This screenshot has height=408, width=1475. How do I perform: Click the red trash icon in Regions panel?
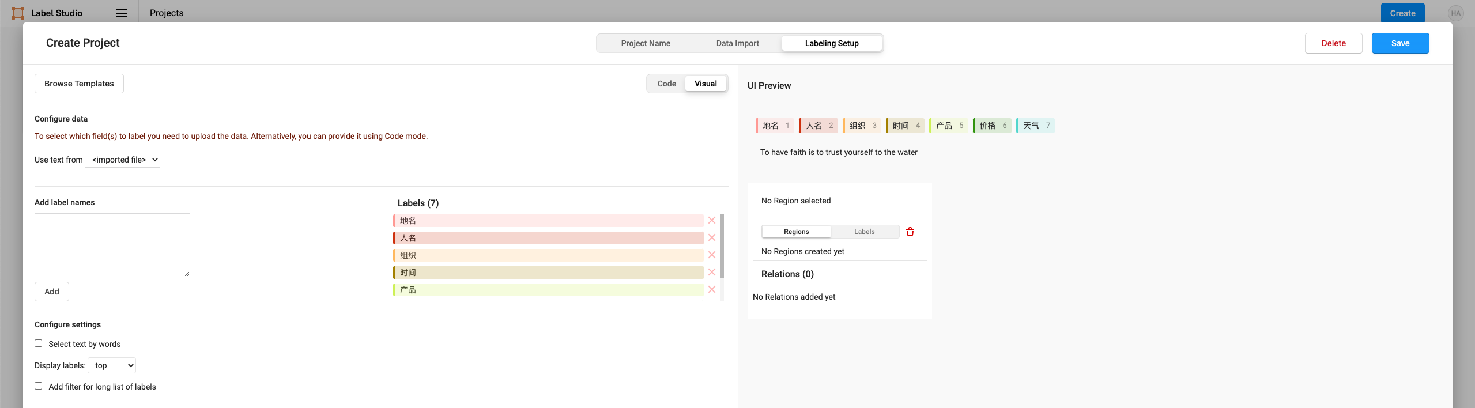pyautogui.click(x=910, y=232)
